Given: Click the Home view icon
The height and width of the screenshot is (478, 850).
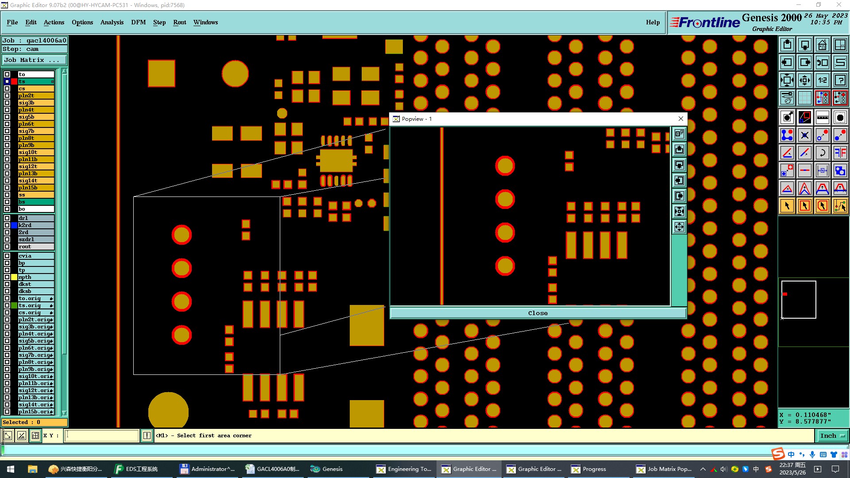Looking at the screenshot, I should (822, 45).
